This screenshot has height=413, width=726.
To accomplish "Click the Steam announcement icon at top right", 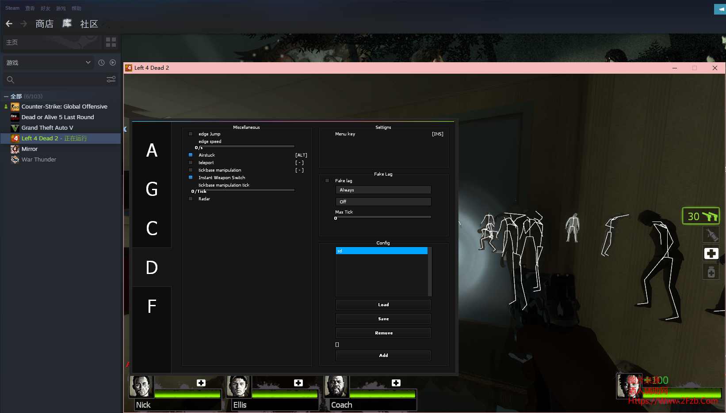I will (x=721, y=9).
